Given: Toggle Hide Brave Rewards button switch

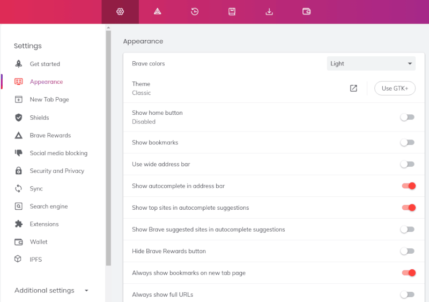Looking at the screenshot, I should tap(408, 251).
